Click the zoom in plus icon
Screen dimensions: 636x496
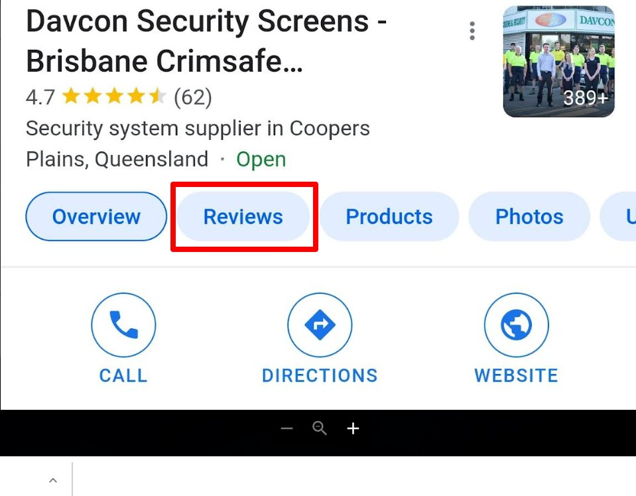click(x=353, y=428)
